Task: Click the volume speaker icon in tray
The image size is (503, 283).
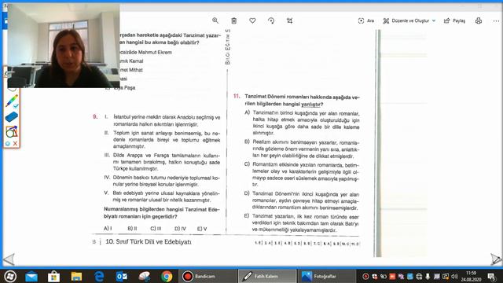Action: [x=454, y=276]
